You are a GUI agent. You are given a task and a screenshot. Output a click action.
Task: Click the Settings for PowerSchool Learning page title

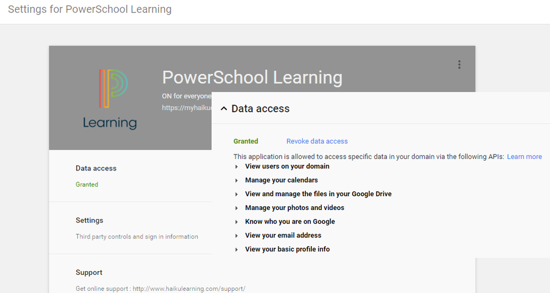(89, 9)
